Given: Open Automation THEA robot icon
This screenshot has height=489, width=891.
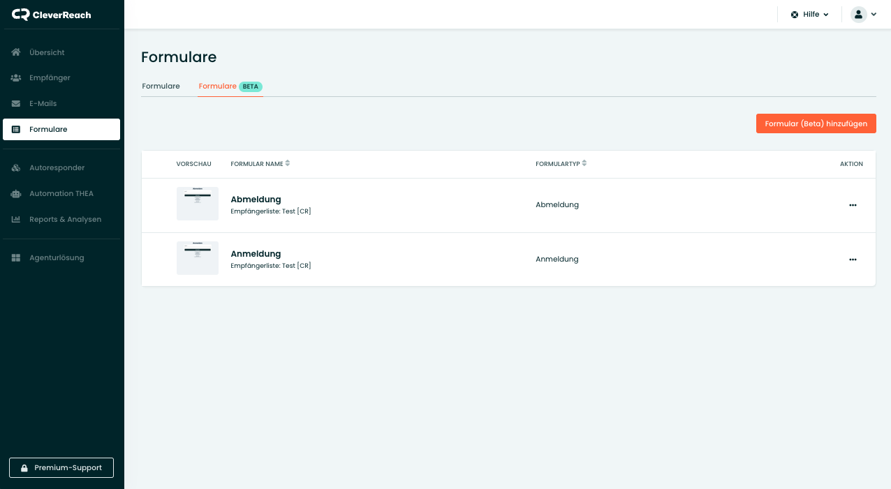Looking at the screenshot, I should click(16, 194).
